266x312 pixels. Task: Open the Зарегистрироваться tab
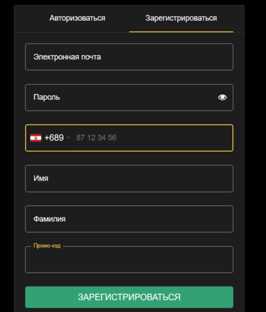181,18
